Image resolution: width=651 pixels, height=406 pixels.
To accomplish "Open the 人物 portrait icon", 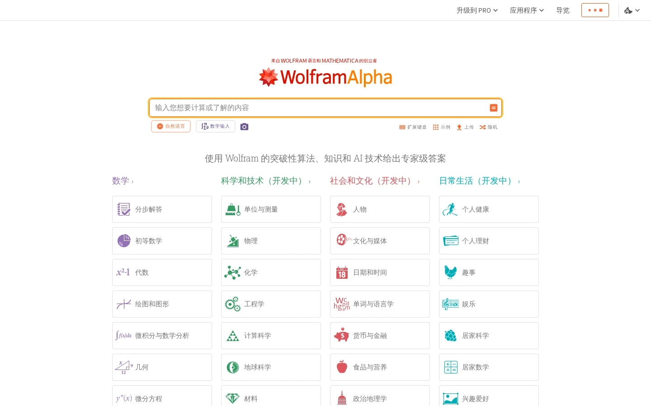I will (342, 209).
